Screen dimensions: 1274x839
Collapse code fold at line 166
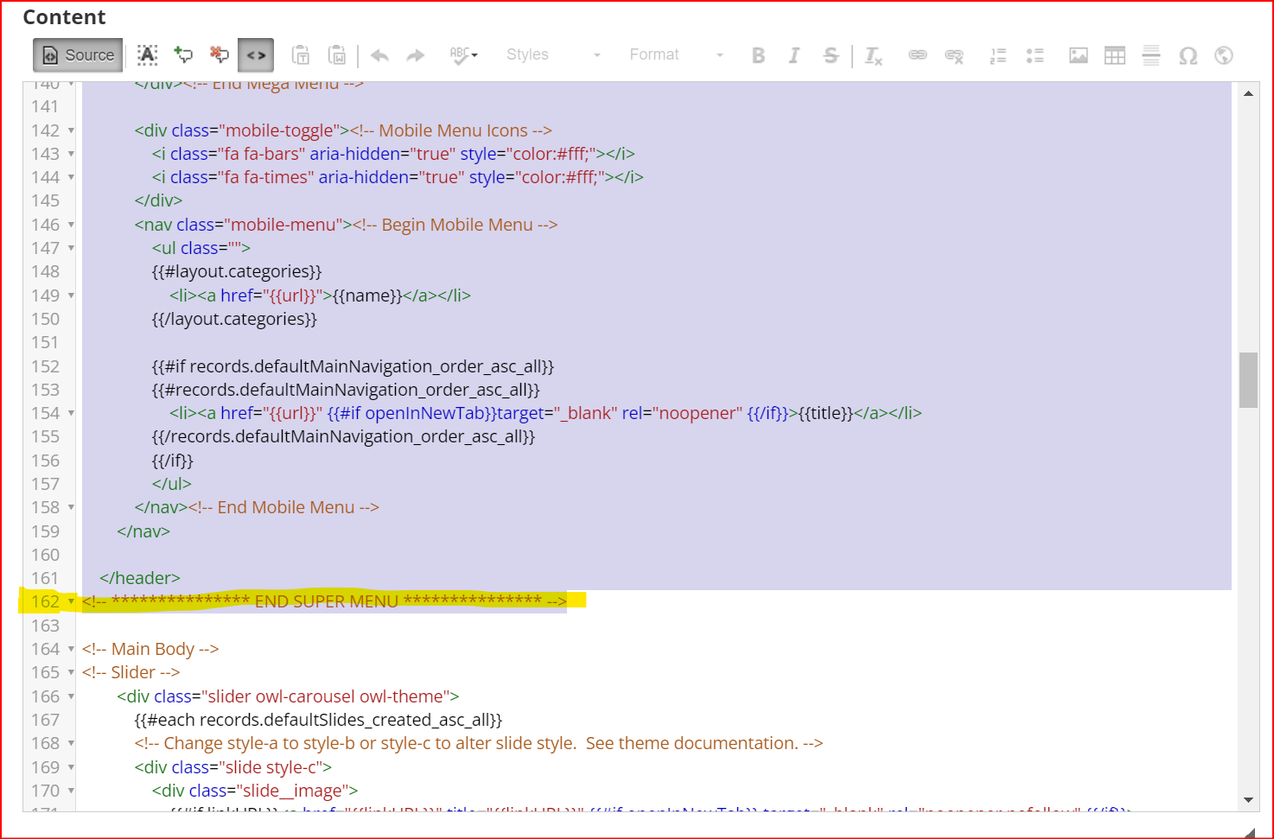[x=71, y=696]
